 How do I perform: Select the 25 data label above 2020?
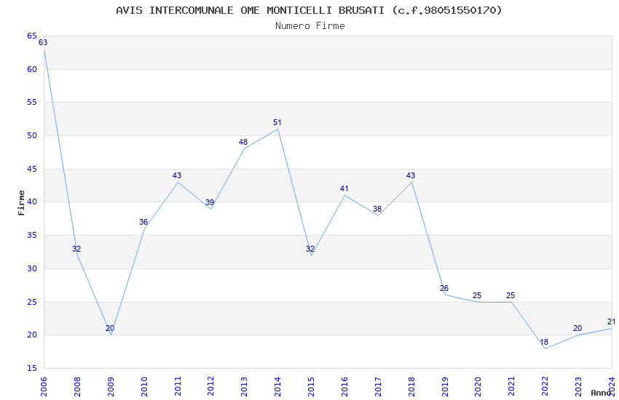(477, 295)
